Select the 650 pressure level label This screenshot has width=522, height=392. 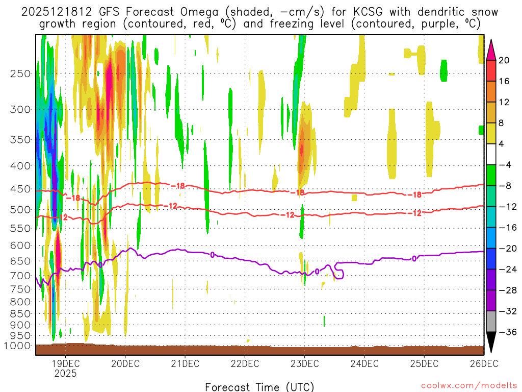tap(20, 261)
